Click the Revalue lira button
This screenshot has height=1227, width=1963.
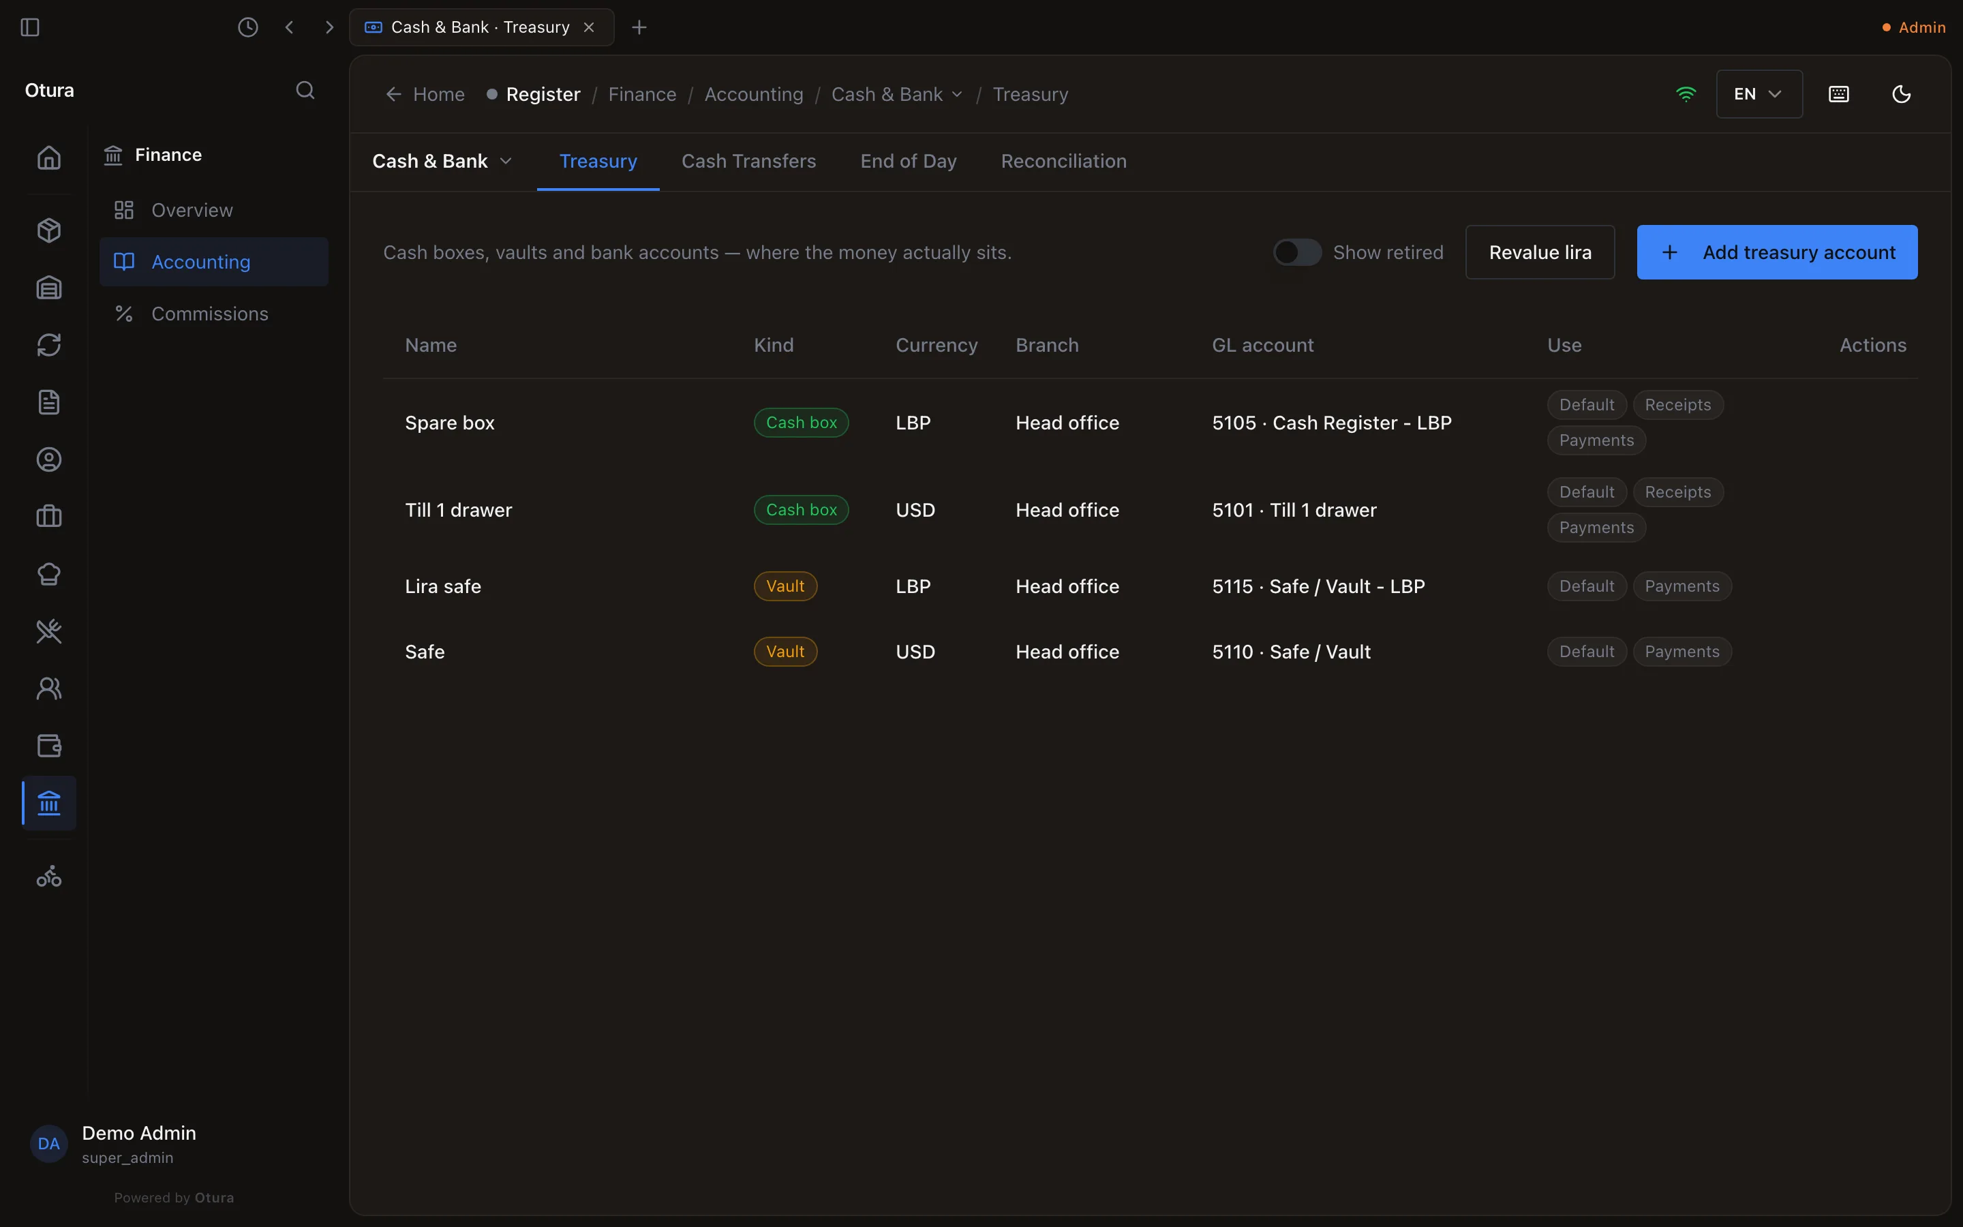pyautogui.click(x=1540, y=252)
